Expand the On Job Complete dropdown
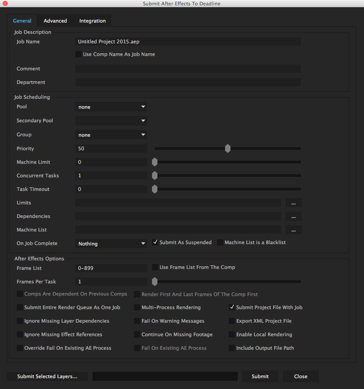Image resolution: width=364 pixels, height=389 pixels. click(111, 244)
